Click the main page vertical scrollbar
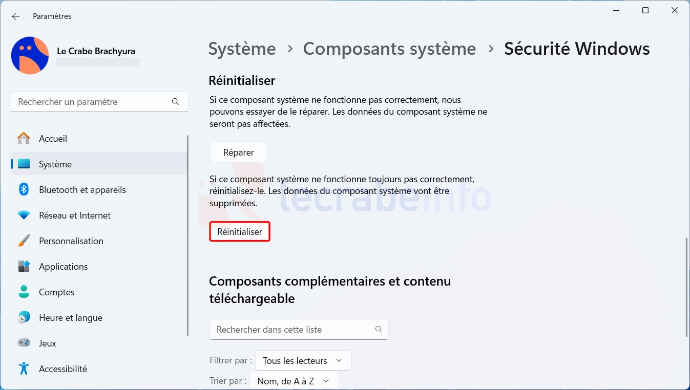Screen dimensions: 690x390 click(x=686, y=287)
